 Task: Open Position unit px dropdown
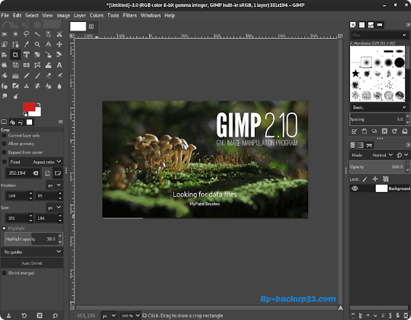point(55,185)
